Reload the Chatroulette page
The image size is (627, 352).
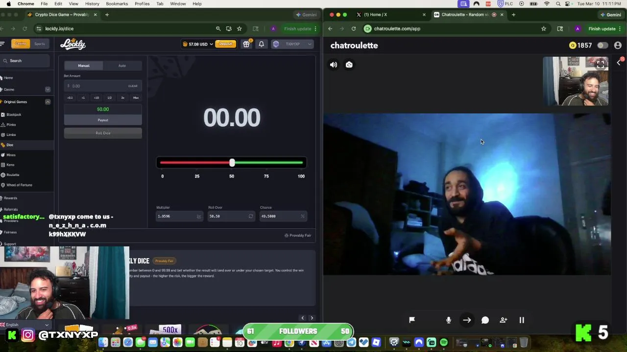point(354,29)
